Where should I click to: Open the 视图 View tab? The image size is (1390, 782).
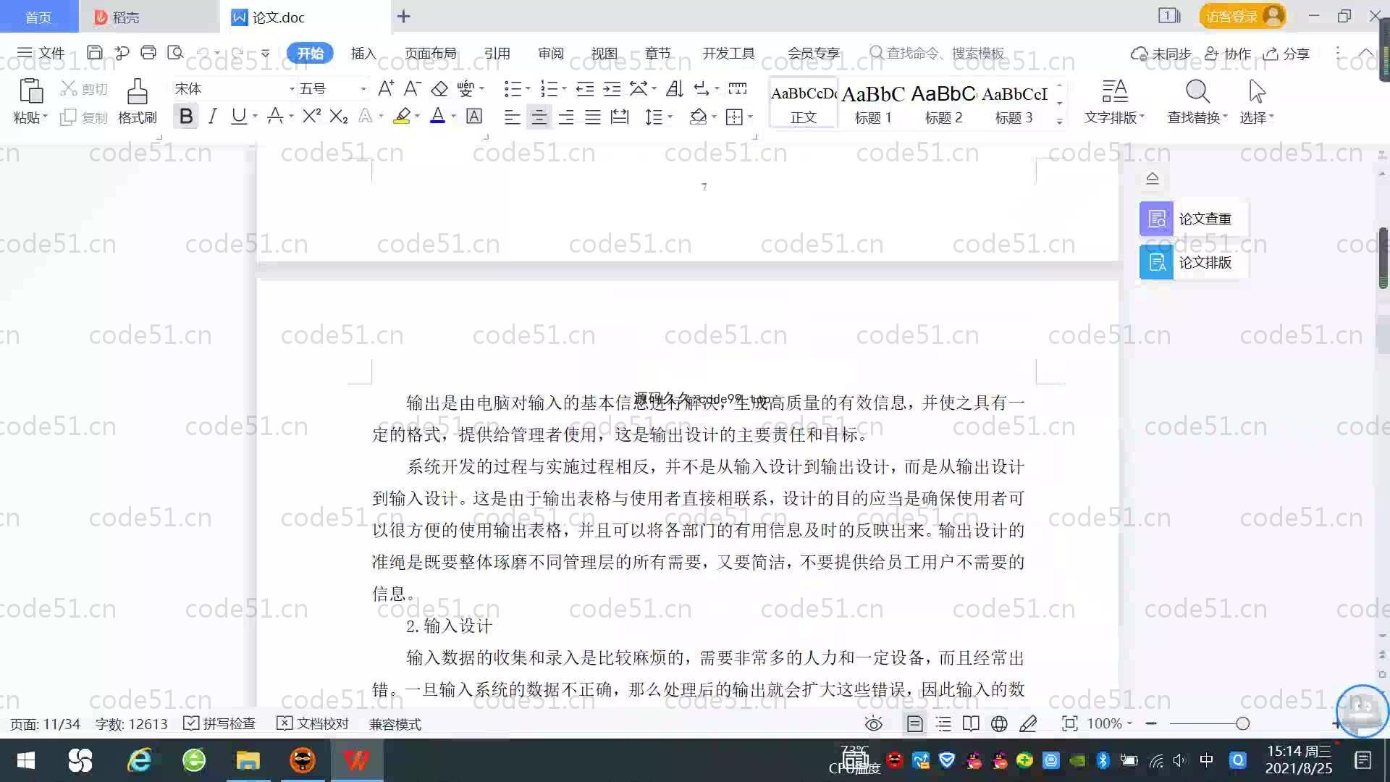[604, 53]
